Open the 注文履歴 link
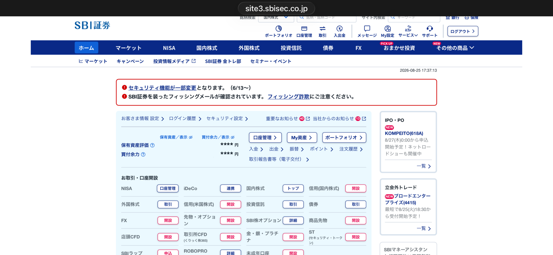The height and width of the screenshot is (255, 553). [x=351, y=149]
